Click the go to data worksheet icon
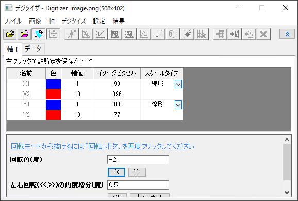298x201 pixels. click(220, 35)
